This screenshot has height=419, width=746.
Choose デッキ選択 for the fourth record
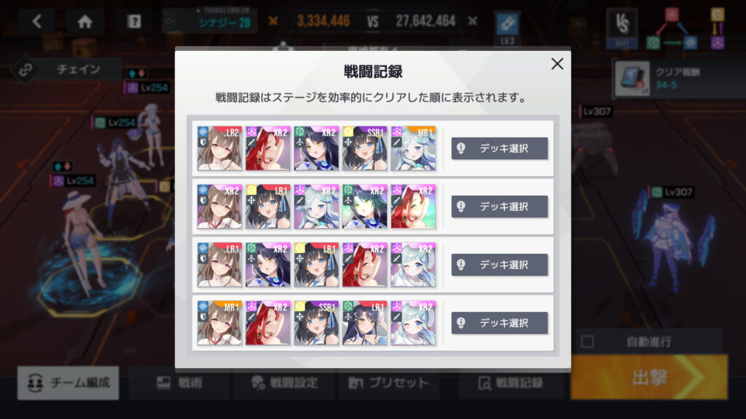(500, 323)
